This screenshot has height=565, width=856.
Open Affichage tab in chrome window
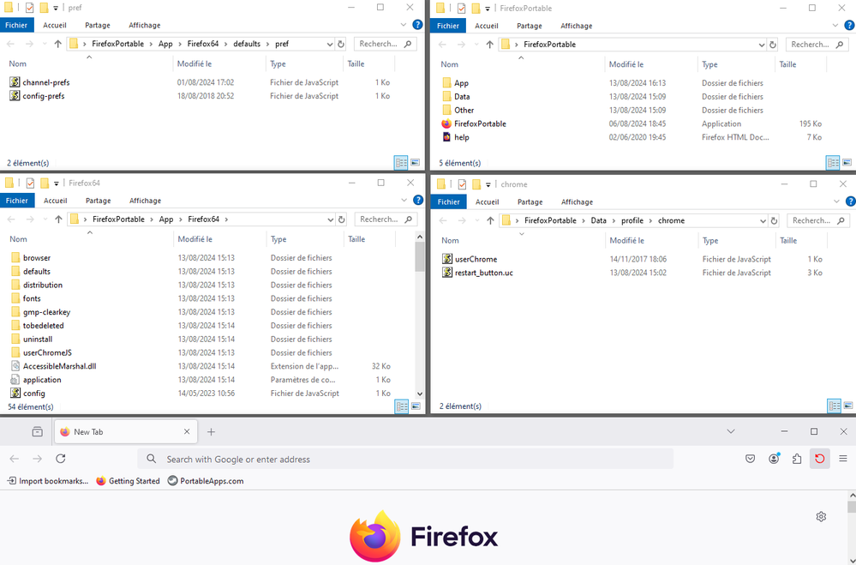point(577,201)
